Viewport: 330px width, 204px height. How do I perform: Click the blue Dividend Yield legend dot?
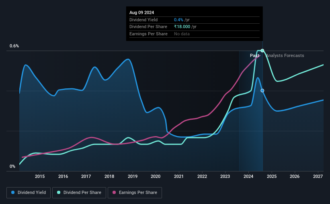(13, 192)
